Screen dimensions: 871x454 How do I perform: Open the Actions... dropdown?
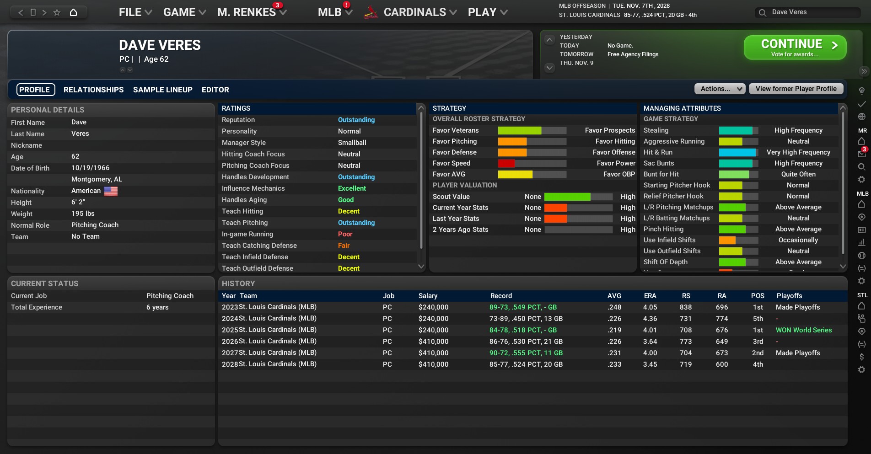(x=720, y=89)
